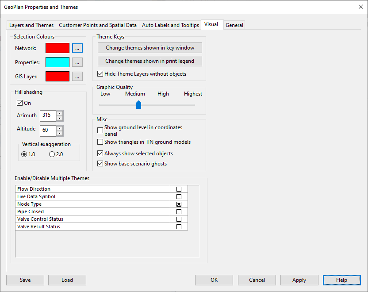Viewport: 368px width, 292px height.
Task: Set Graphic Quality to Highest label
Action: [193, 94]
